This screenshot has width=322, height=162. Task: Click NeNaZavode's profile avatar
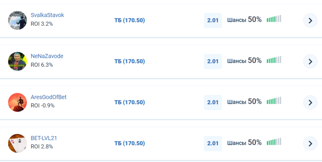17,61
